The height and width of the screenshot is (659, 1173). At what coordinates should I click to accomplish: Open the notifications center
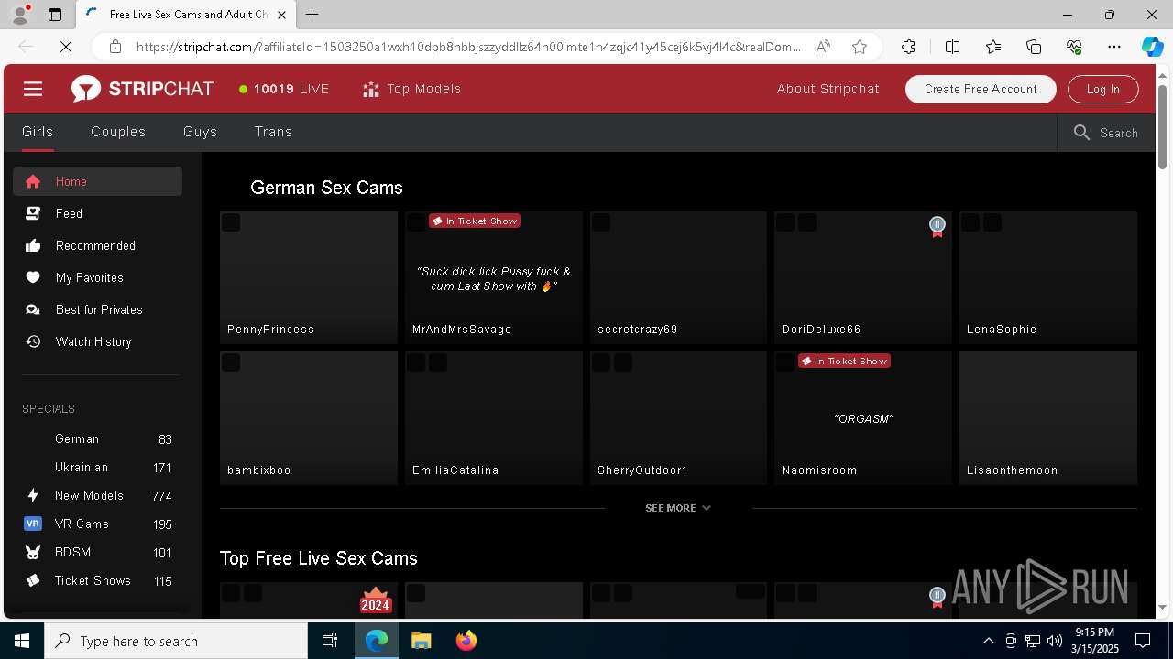click(1143, 641)
